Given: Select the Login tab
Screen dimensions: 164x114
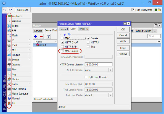Looking at the screenshot, I should tap(73, 29).
